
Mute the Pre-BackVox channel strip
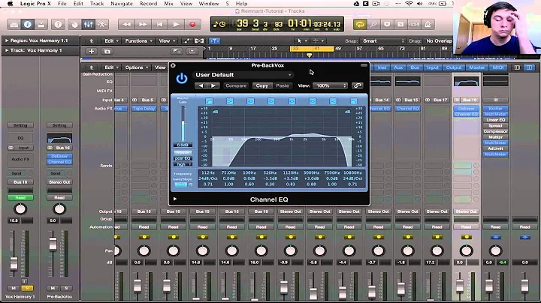pyautogui.click(x=53, y=288)
